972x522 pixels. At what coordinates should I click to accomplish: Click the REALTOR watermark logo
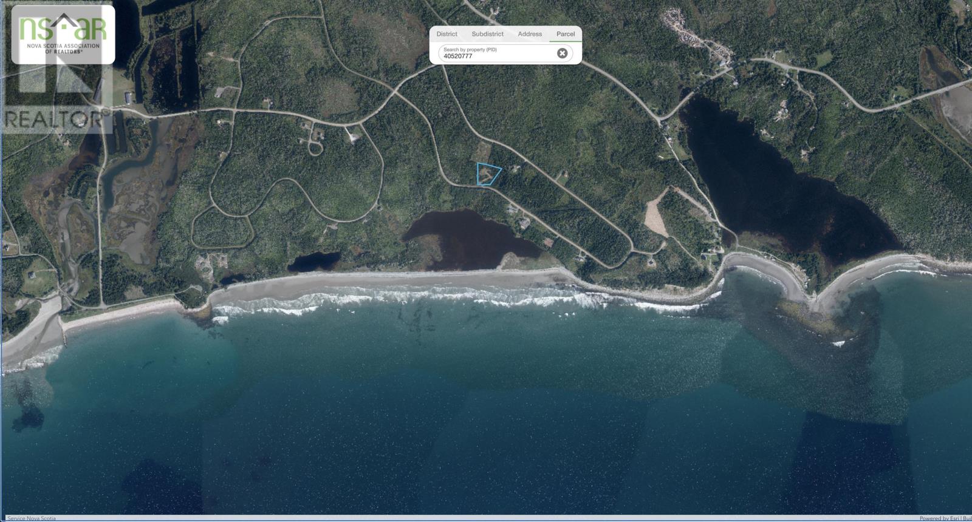click(53, 119)
